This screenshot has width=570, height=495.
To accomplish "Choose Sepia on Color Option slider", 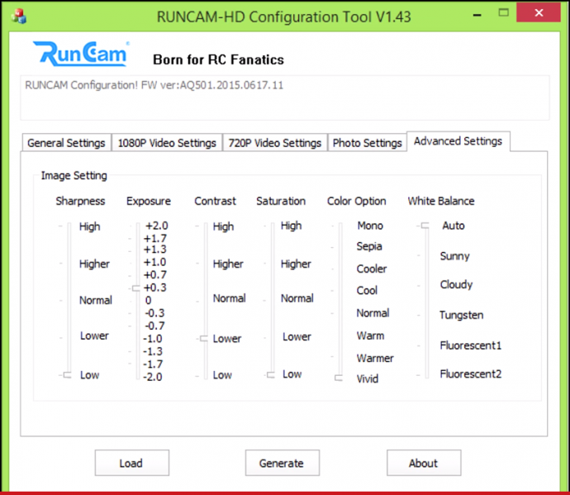I will (x=338, y=246).
